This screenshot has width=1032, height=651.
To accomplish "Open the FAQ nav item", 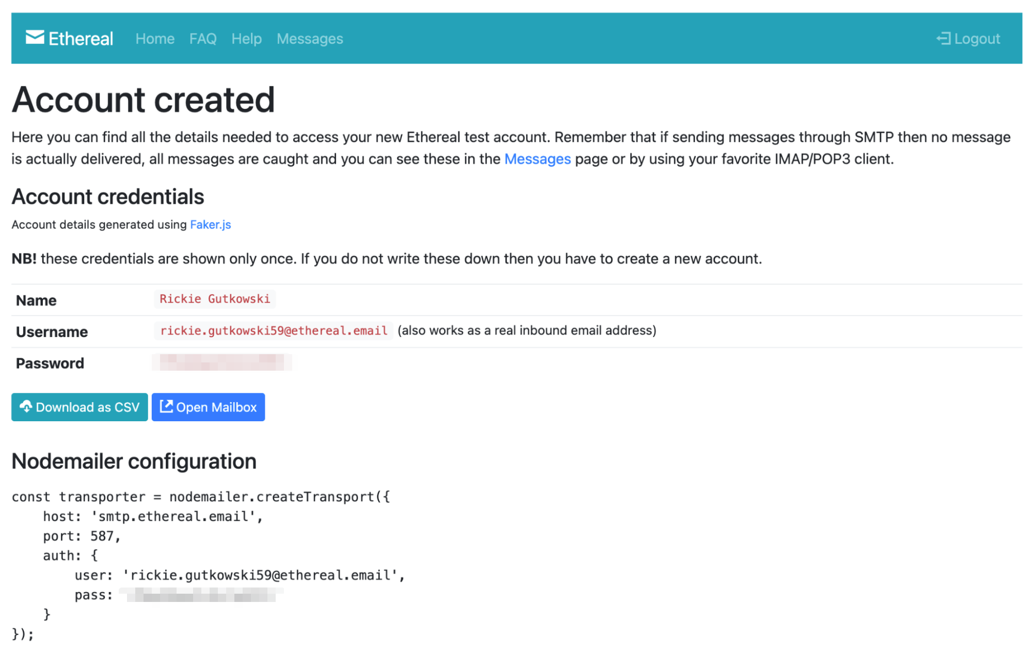I will tap(202, 39).
